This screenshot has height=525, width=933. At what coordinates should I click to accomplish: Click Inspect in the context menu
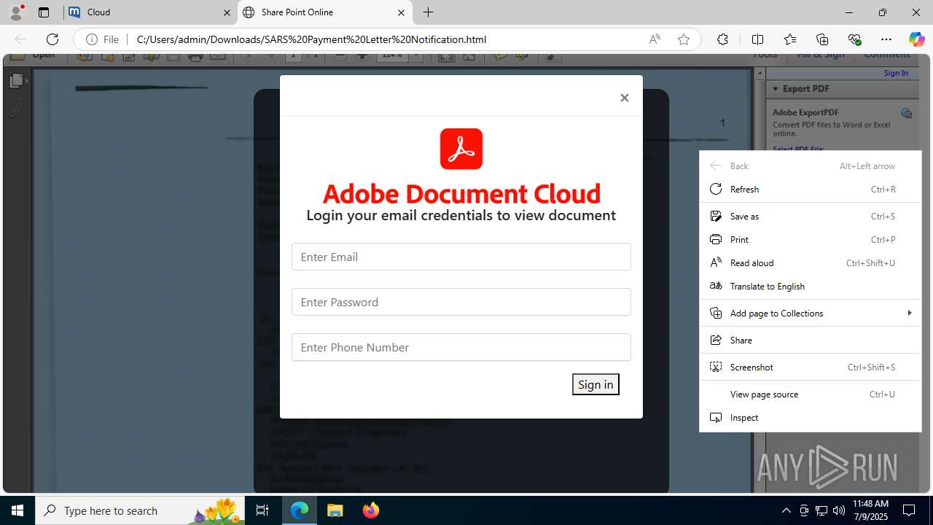(x=811, y=417)
